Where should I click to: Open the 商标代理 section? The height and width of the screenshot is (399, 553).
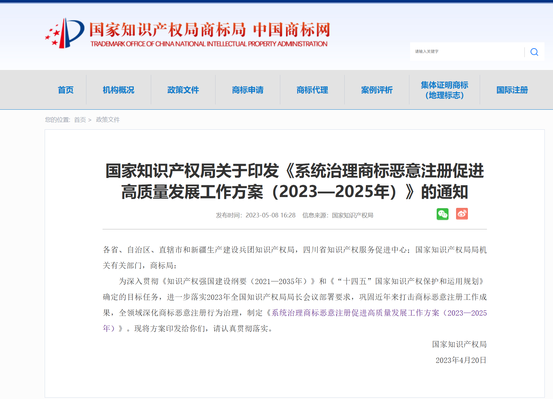312,90
